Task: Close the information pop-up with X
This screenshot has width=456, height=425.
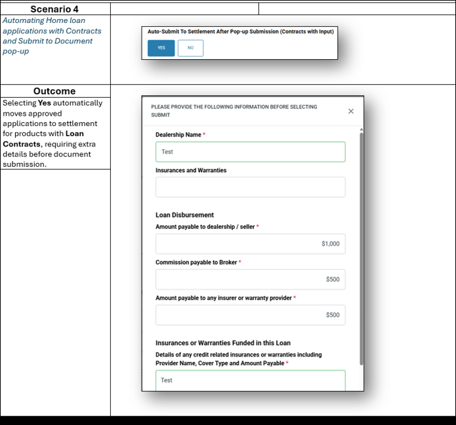Action: coord(351,111)
